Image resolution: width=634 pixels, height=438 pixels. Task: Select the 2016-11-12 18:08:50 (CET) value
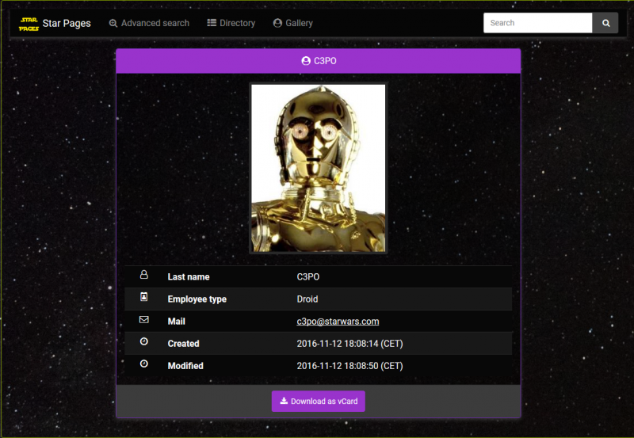coord(349,366)
